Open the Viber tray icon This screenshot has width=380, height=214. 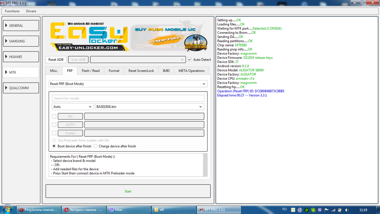320,210
